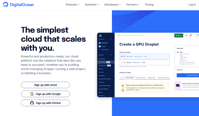Click the NEW badge beside GenAI Platform

click(x=109, y=66)
